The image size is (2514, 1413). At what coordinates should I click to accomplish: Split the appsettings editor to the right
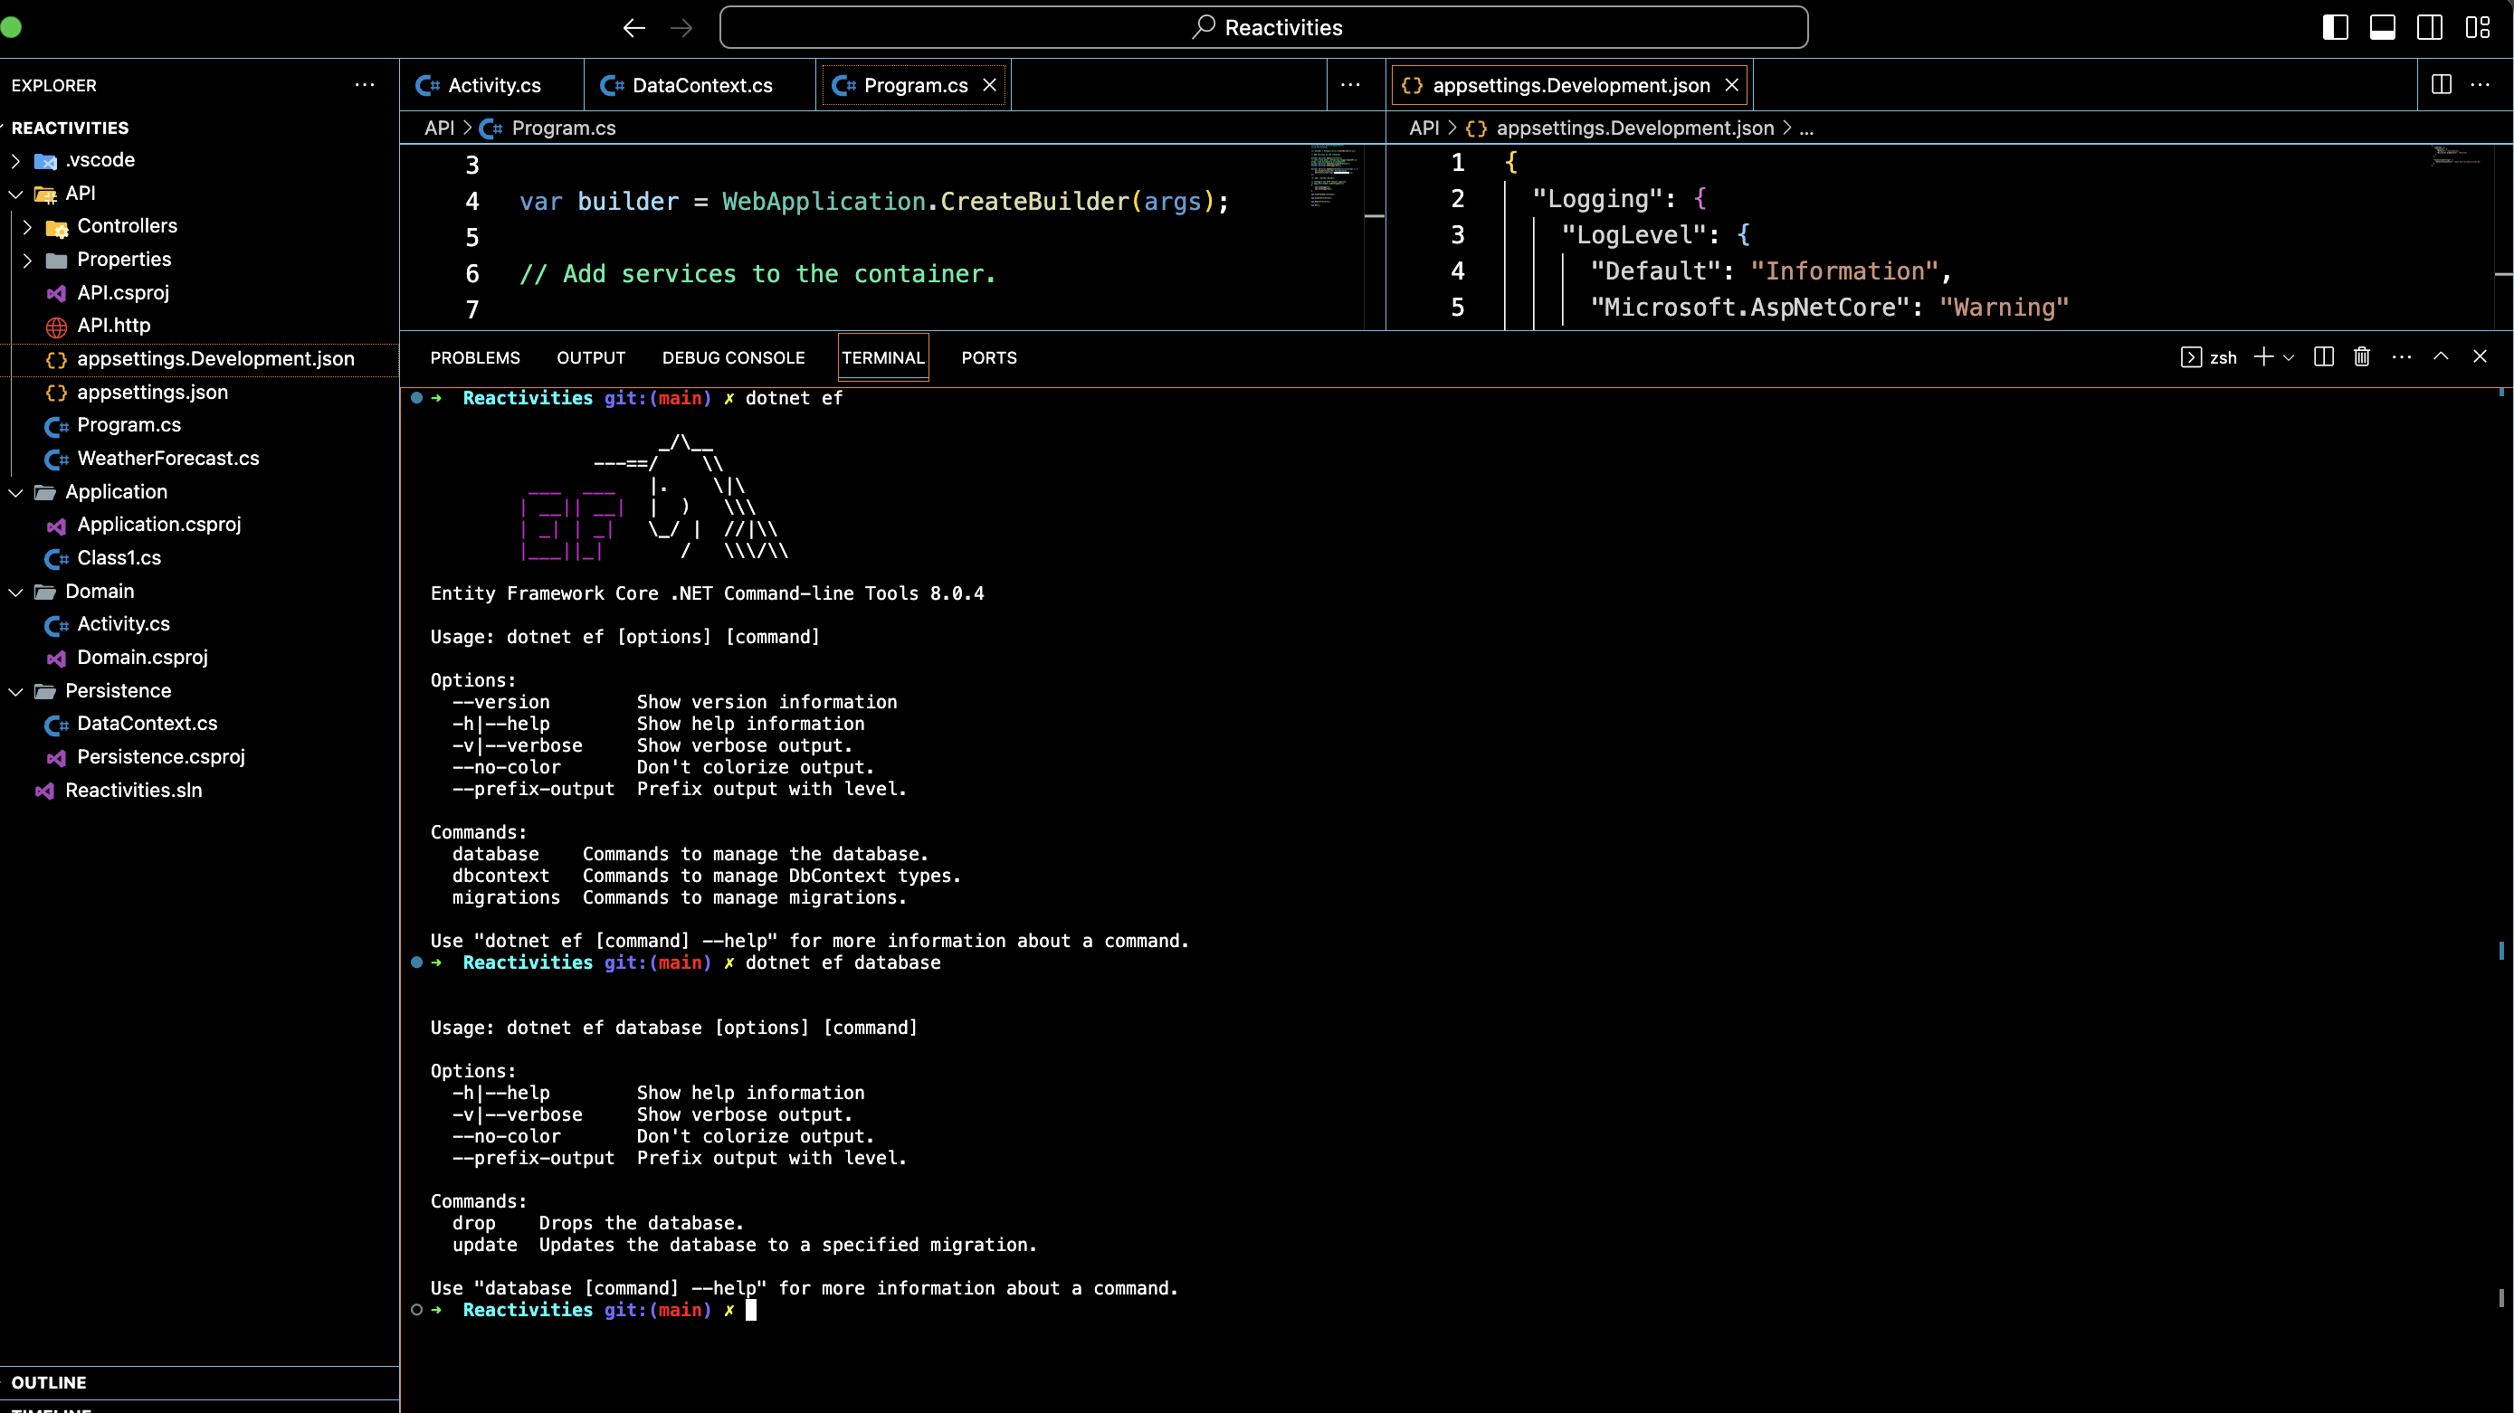click(x=2441, y=85)
